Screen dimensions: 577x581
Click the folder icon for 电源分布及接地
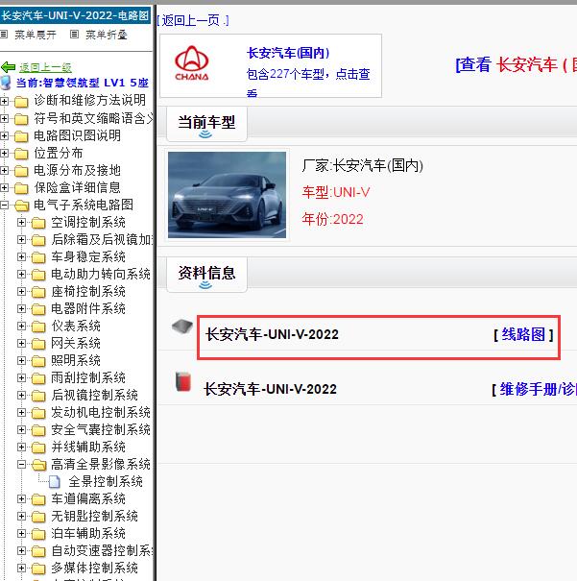click(21, 171)
